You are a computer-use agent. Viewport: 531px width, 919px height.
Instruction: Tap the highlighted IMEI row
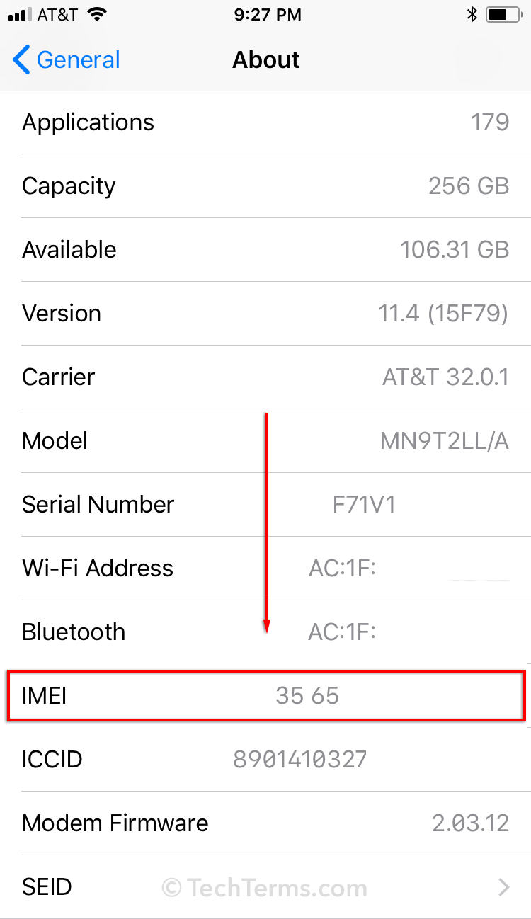265,696
